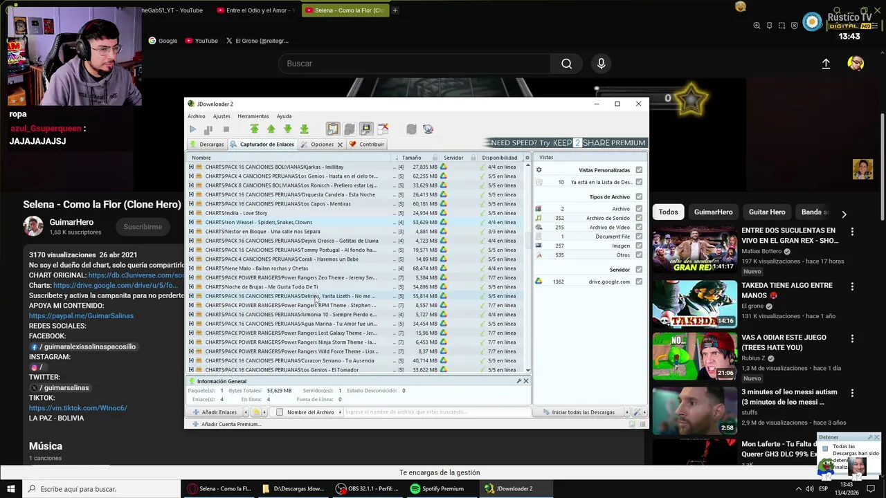This screenshot has width=886, height=498.
Task: Switch to the Contribuir tab
Action: pyautogui.click(x=367, y=145)
